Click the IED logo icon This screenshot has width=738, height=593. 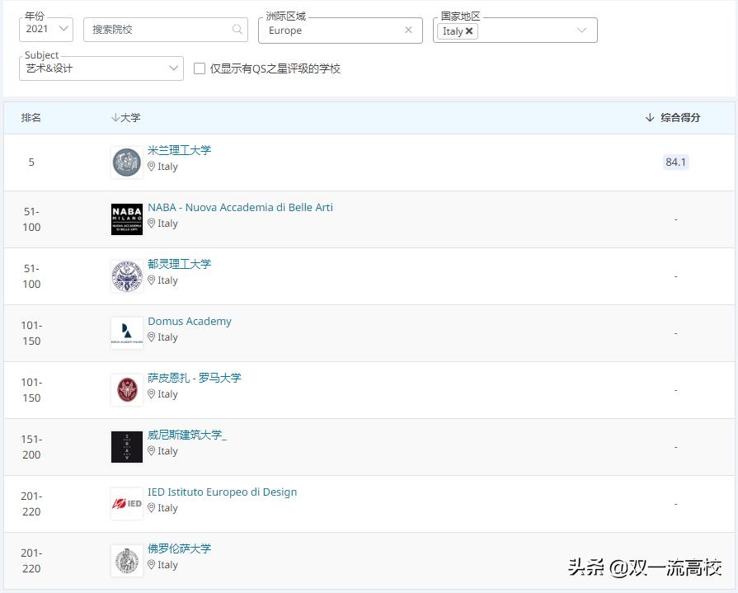126,503
